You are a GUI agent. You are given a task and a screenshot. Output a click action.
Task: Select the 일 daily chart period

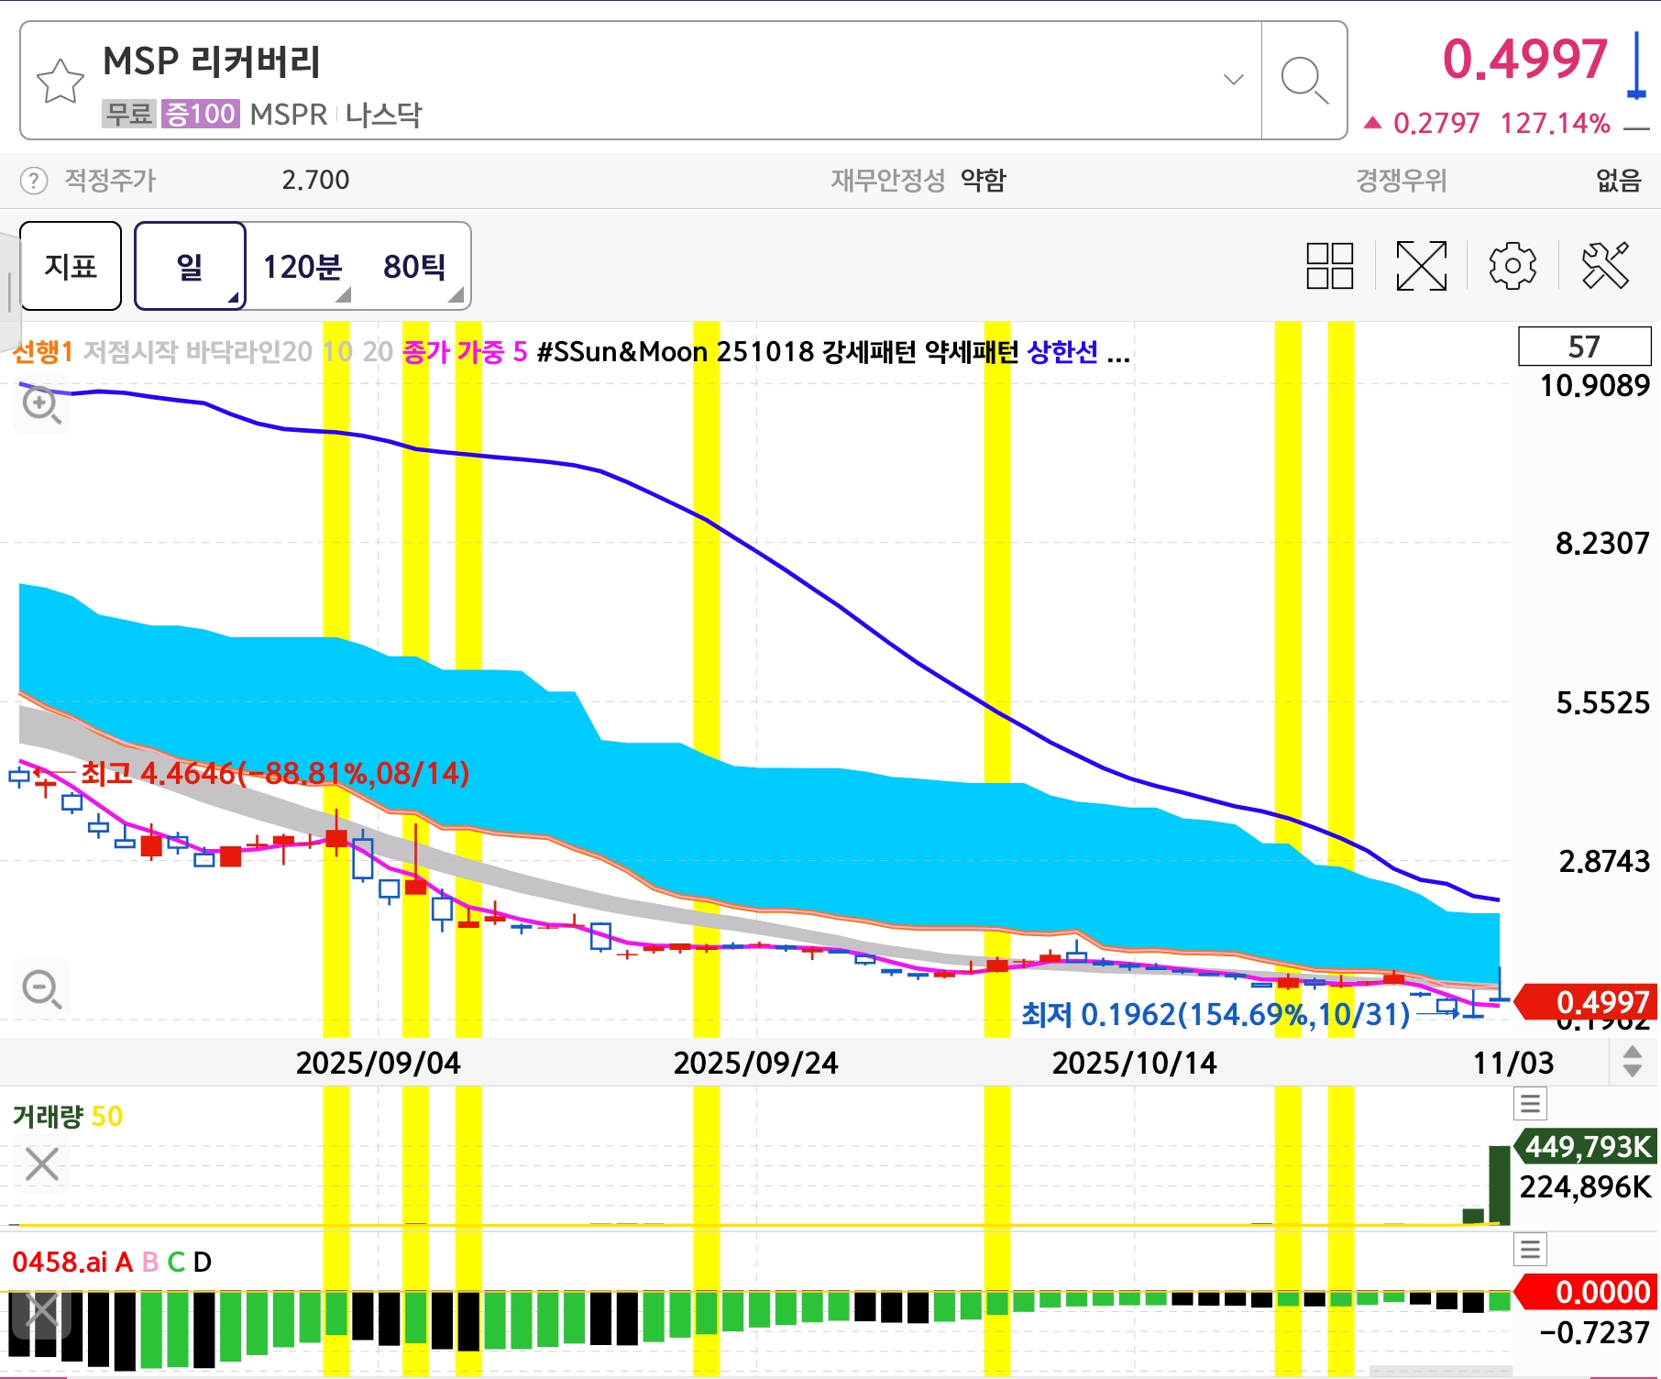coord(190,266)
